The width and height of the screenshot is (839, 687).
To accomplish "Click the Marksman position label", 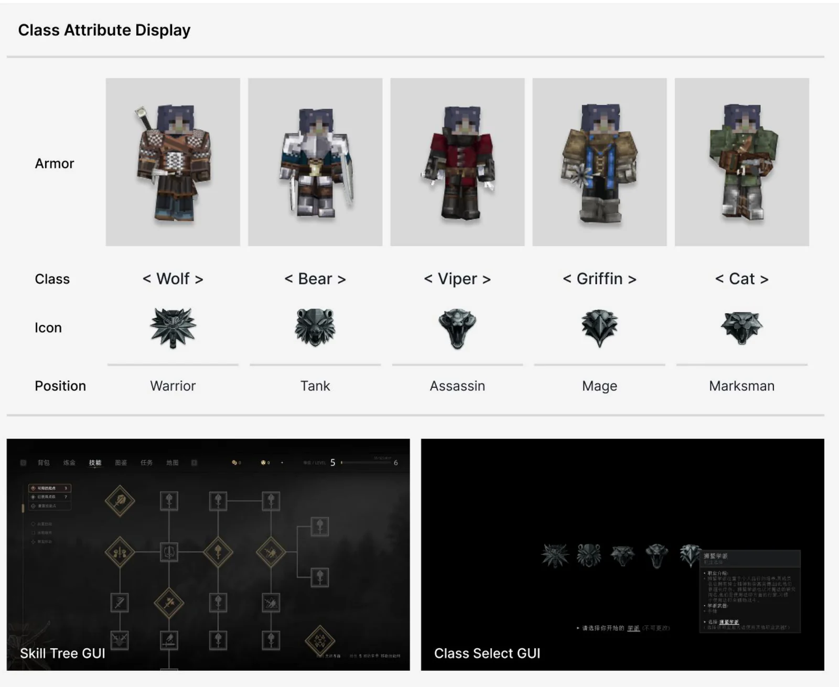I will coord(741,386).
